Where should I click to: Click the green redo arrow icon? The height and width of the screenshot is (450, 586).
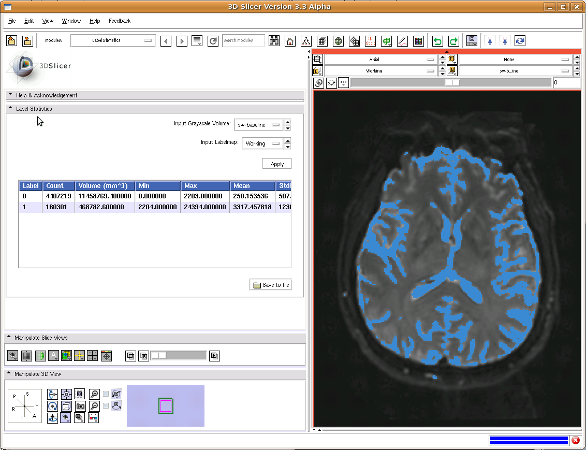(x=453, y=41)
